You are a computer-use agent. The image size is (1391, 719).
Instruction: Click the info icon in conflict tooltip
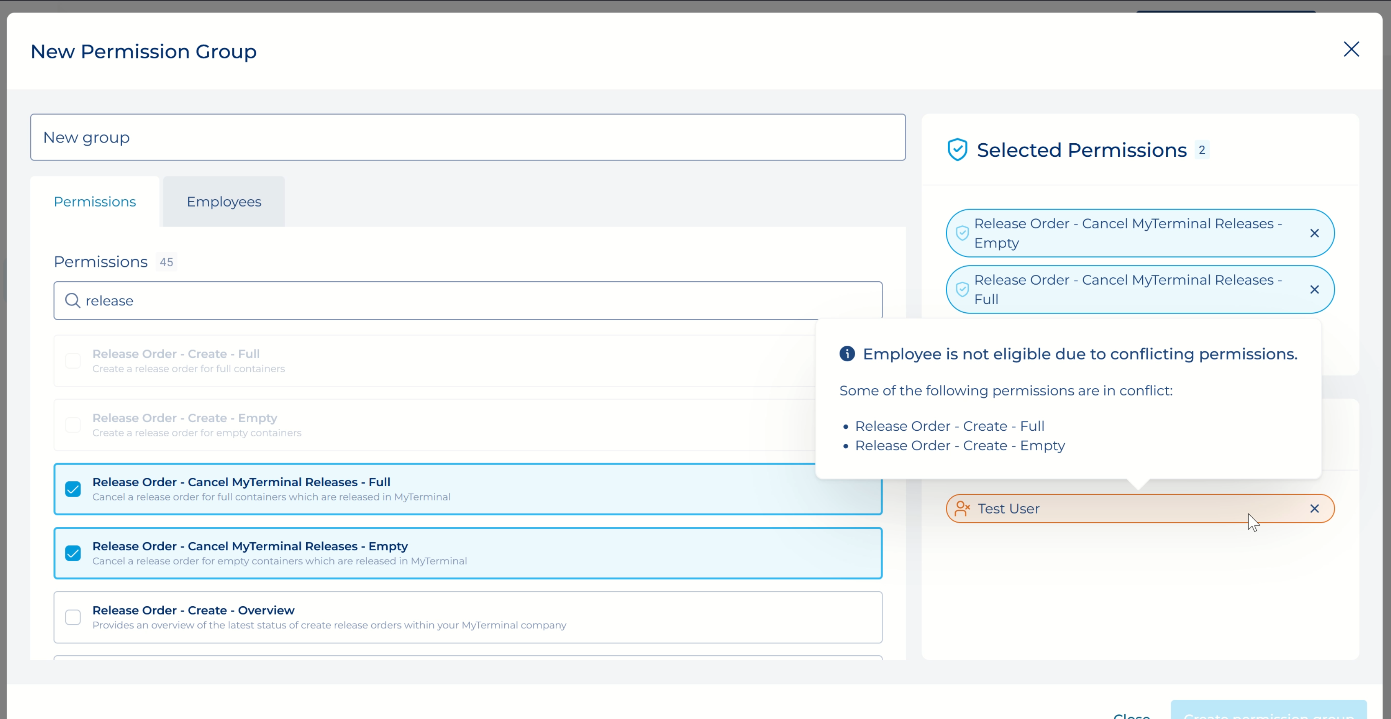click(x=847, y=354)
